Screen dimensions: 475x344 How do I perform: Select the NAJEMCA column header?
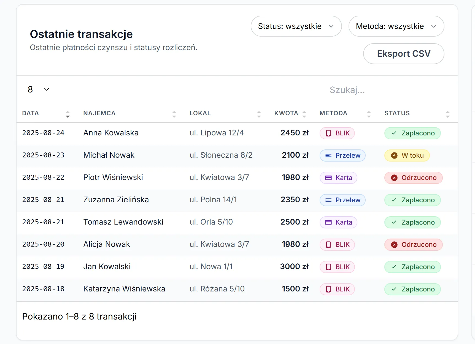[x=99, y=113]
